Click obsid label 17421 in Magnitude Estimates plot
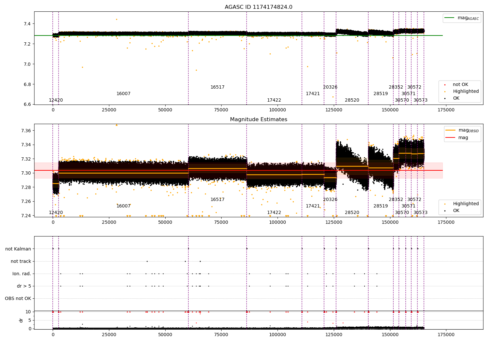The image size is (488, 342). coord(313,206)
